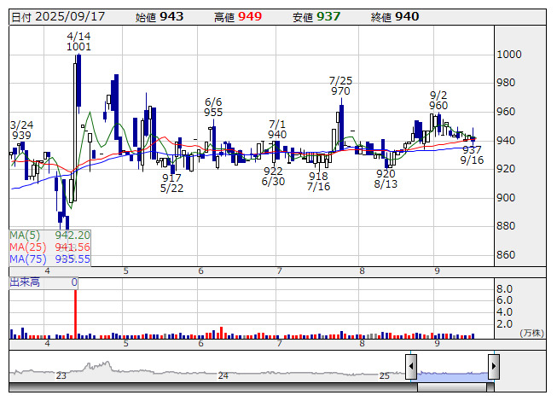Click the 日付 2025/09/17 date field
Image resolution: width=557 pixels, height=401 pixels.
coord(56,16)
